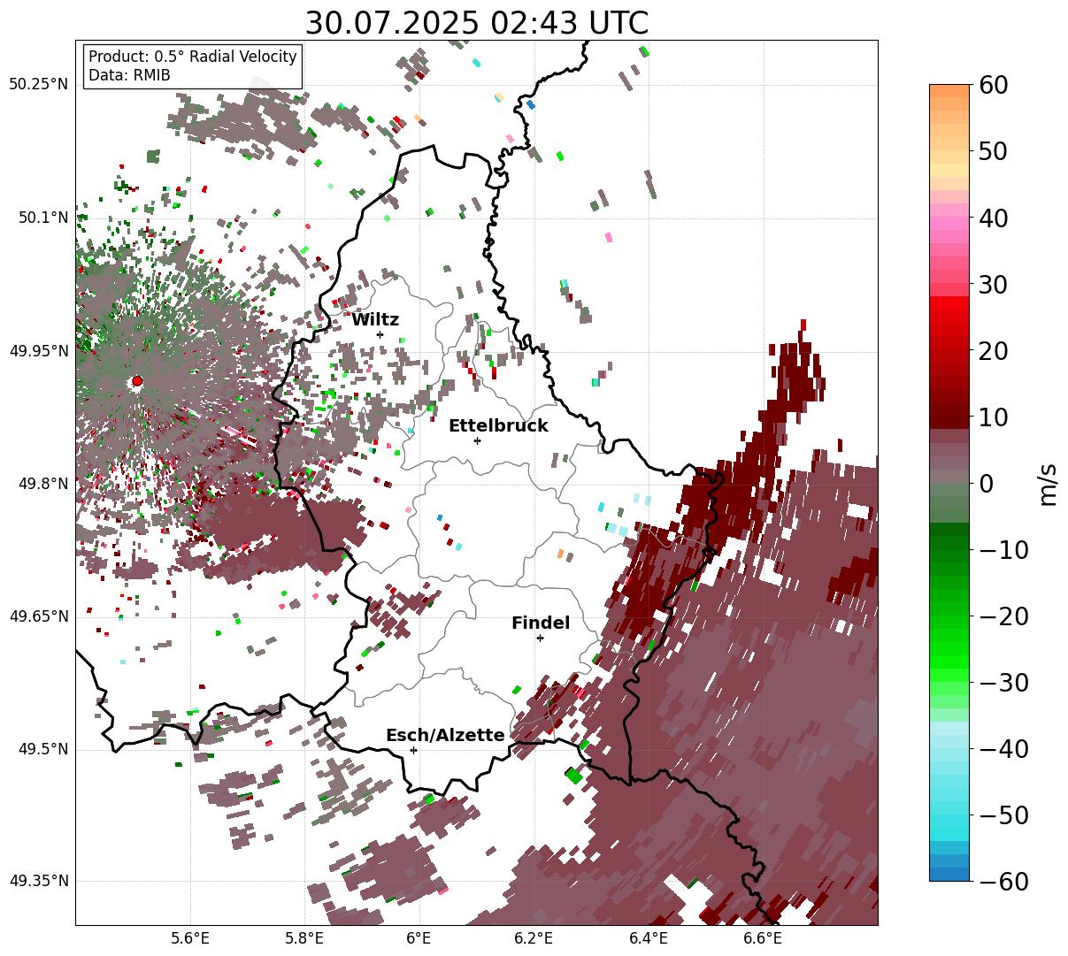Click the colorbar label −60

point(1003,881)
